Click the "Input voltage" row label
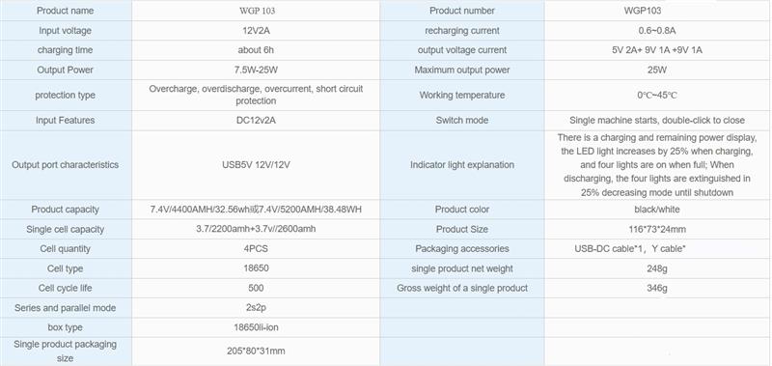Image resolution: width=772 pixels, height=366 pixels. (65, 31)
